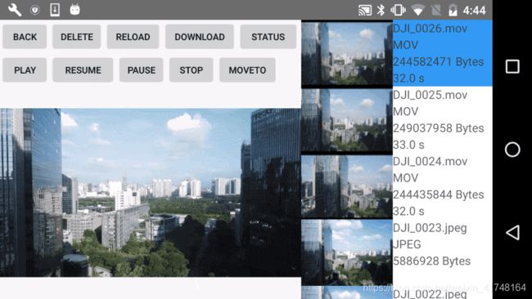Tap the RELOAD button
The width and height of the screenshot is (532, 299).
133,37
